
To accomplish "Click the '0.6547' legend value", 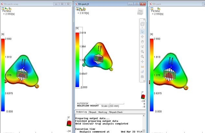I will [83, 74].
